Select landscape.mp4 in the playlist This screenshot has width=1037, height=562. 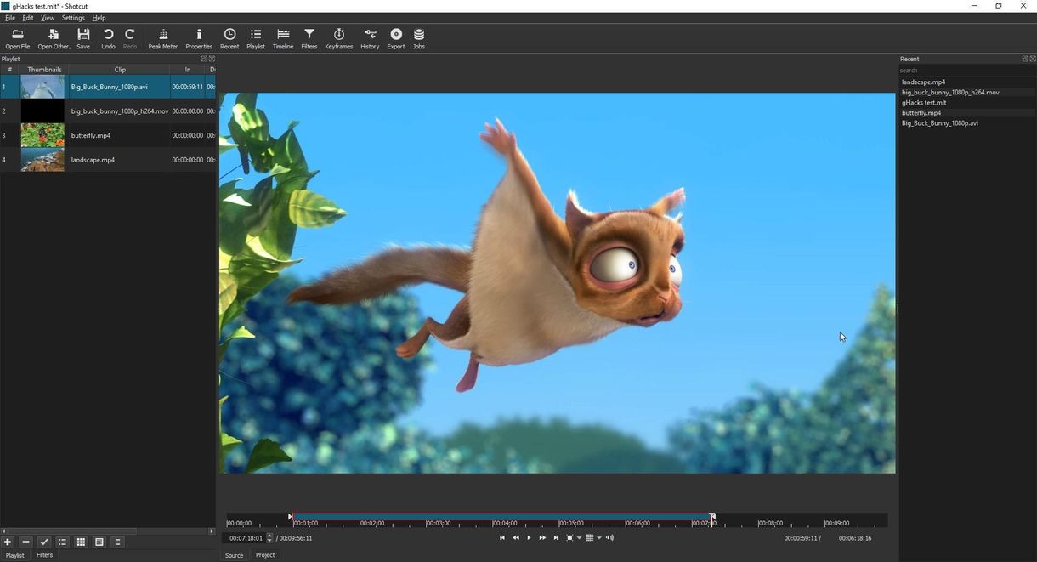click(x=108, y=159)
